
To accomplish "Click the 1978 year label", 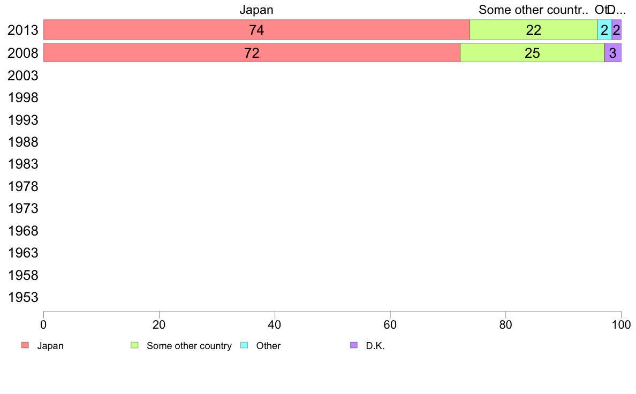I will click(x=22, y=186).
